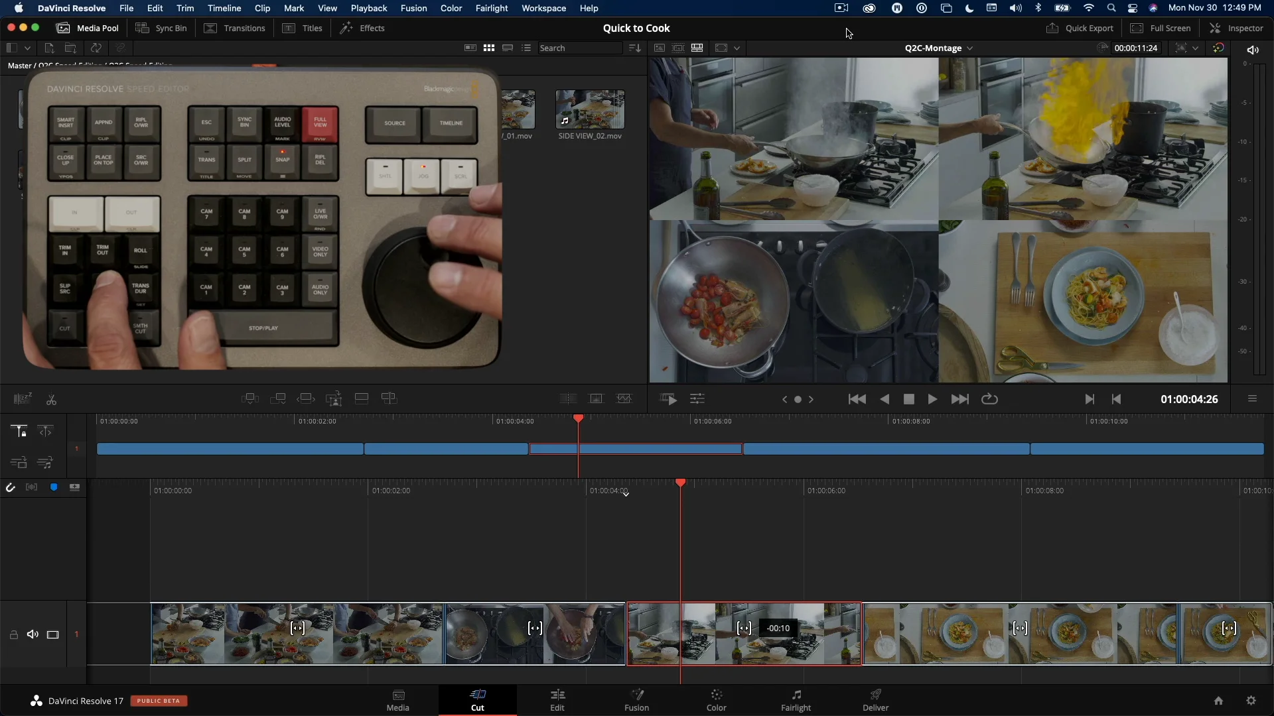Open Fast Review icon
This screenshot has height=716, width=1274.
point(668,399)
